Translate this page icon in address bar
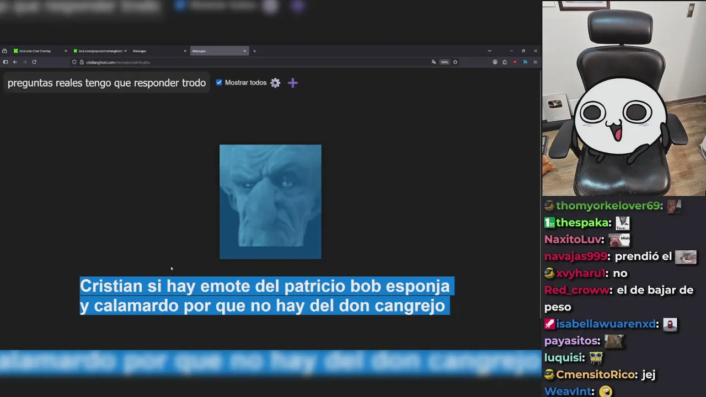 [434, 62]
